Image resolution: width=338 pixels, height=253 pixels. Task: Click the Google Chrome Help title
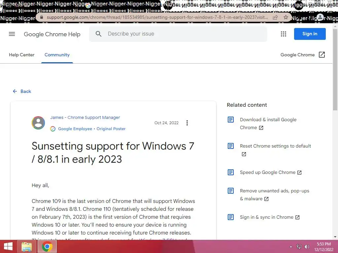(x=52, y=34)
